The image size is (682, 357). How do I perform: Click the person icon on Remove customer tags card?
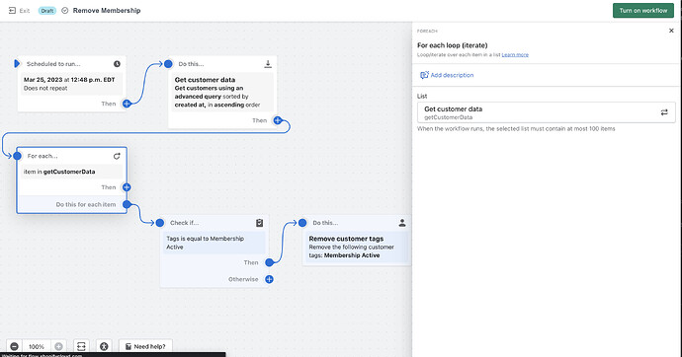(402, 223)
